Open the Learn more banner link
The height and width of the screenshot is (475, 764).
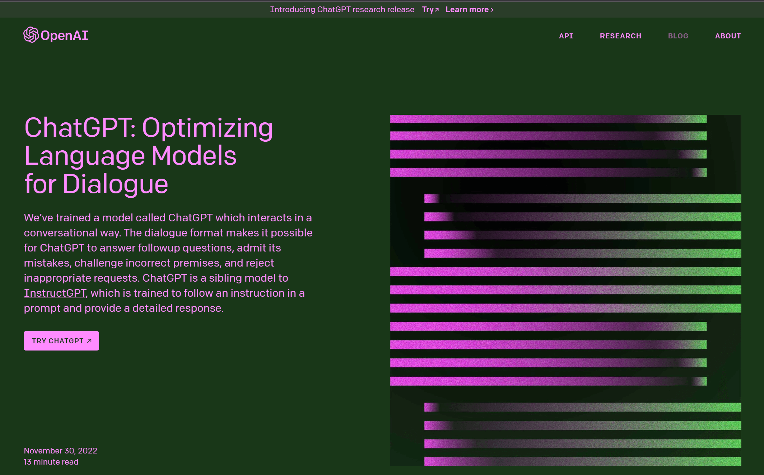pyautogui.click(x=467, y=10)
